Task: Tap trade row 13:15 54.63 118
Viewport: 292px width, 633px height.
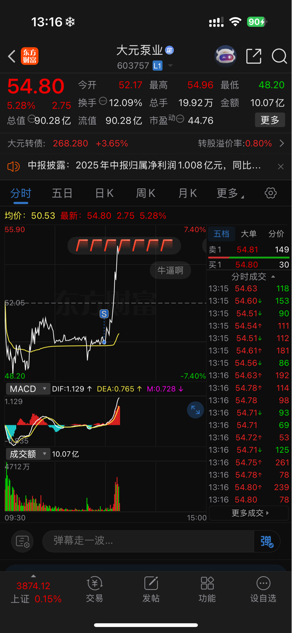Action: pyautogui.click(x=249, y=288)
